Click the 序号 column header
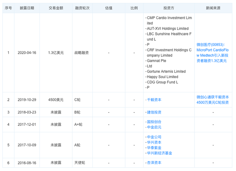This screenshot has height=171, width=236. 8,8
